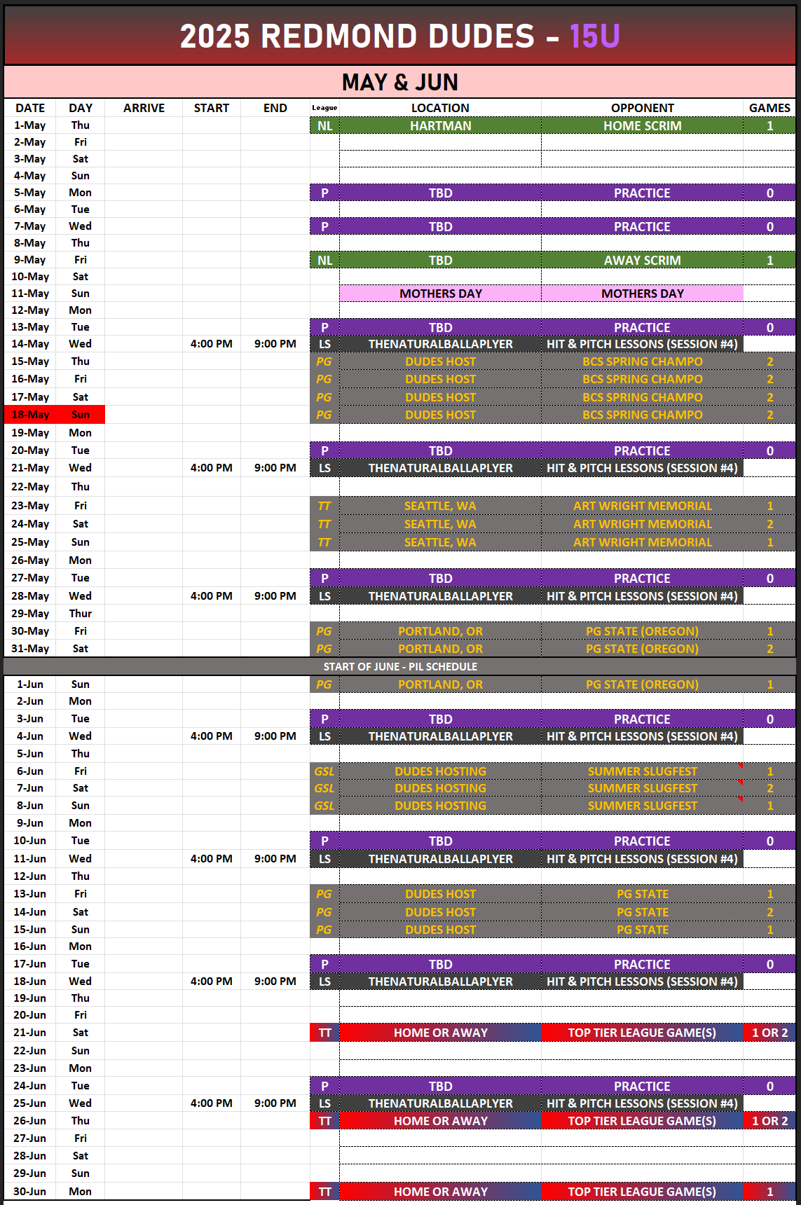This screenshot has width=801, height=1205.
Task: Select the HOME SCRIM opponent cell
Action: [642, 125]
